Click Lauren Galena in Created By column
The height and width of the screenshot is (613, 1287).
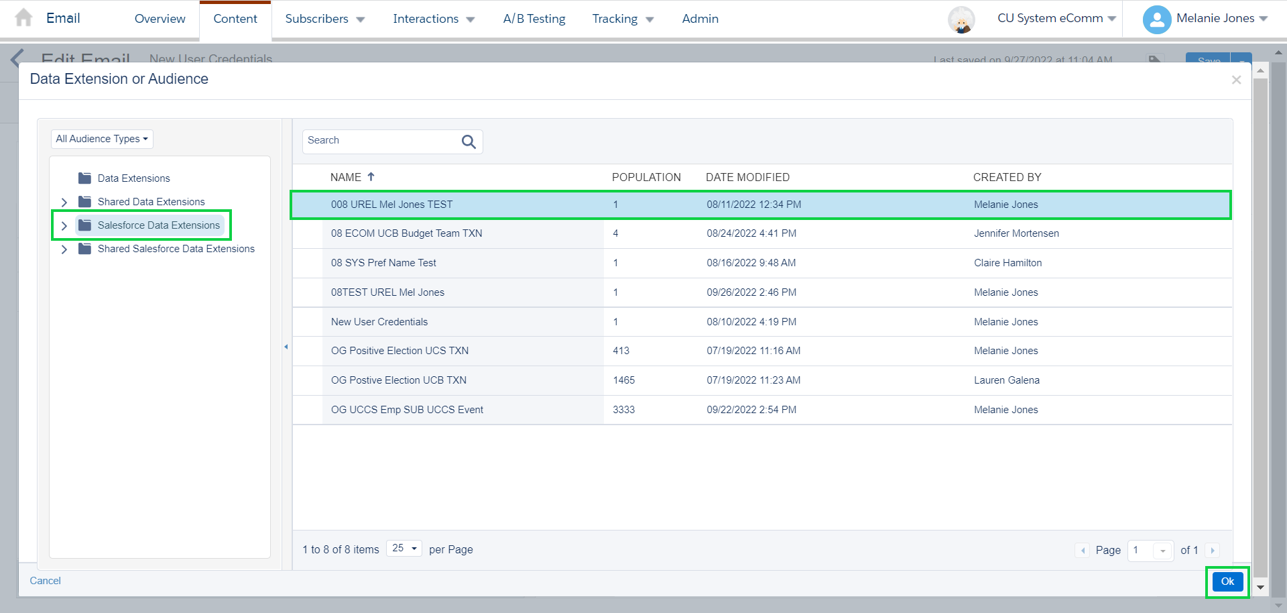(x=1006, y=380)
